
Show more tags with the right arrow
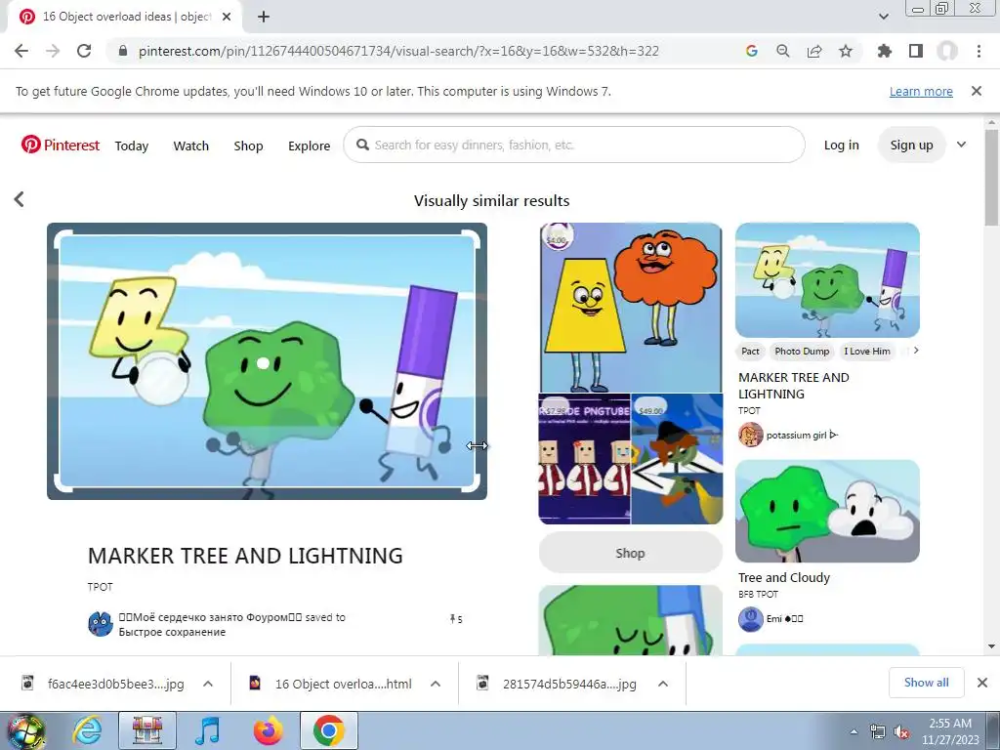tap(916, 351)
